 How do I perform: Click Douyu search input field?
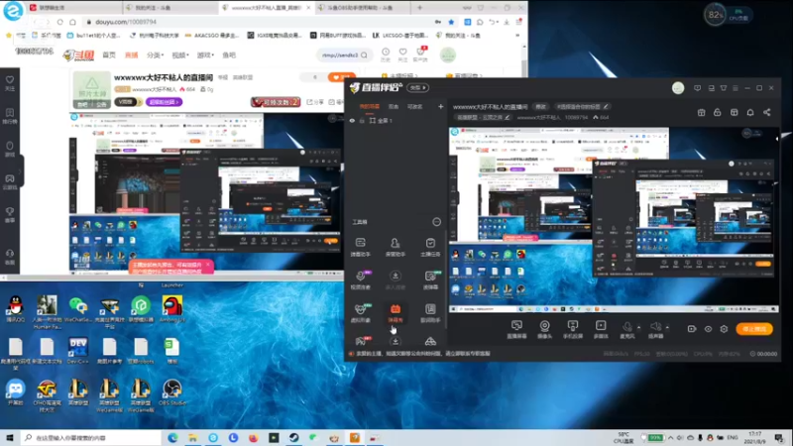345,55
